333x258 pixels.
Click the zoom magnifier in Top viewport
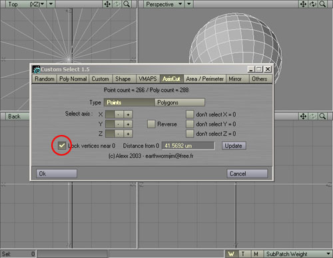(x=127, y=4)
